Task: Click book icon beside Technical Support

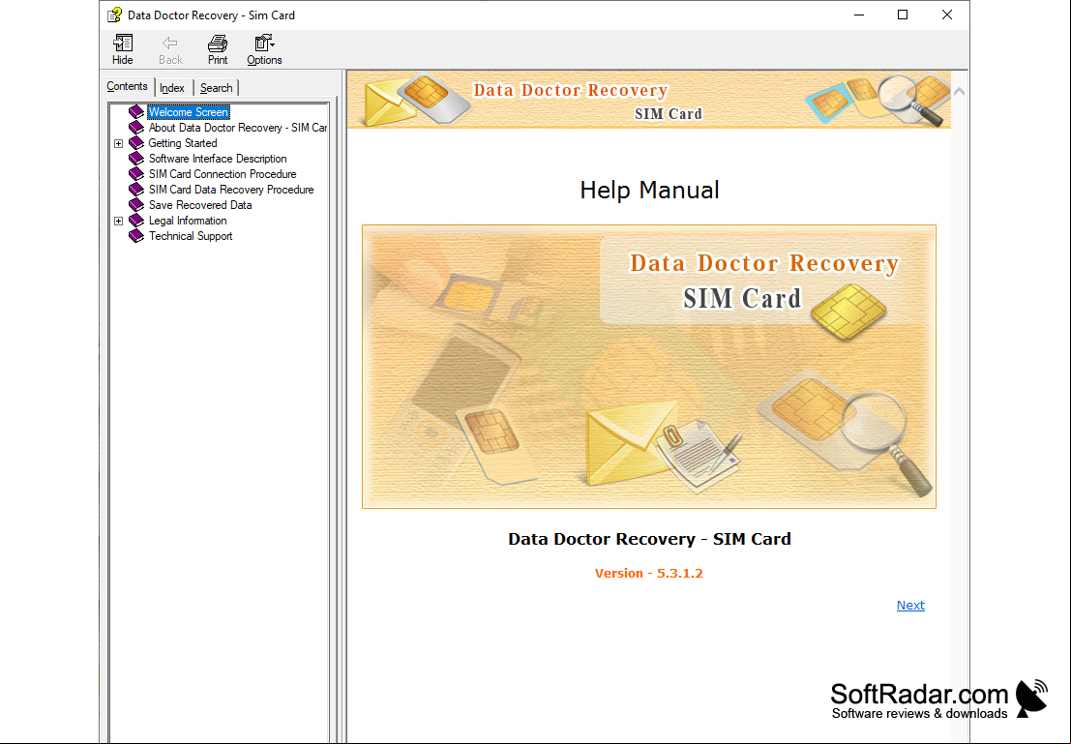Action: pos(136,236)
